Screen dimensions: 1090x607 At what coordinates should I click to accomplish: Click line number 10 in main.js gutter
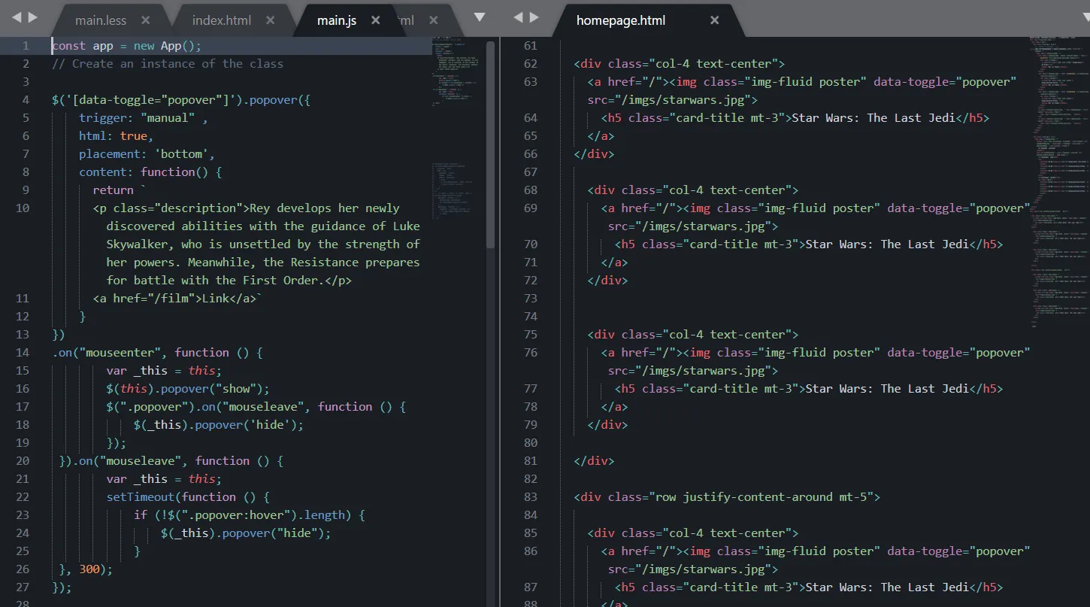(x=23, y=208)
